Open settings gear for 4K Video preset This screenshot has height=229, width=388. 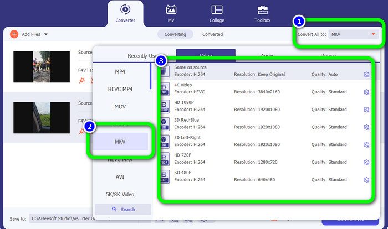(366, 92)
